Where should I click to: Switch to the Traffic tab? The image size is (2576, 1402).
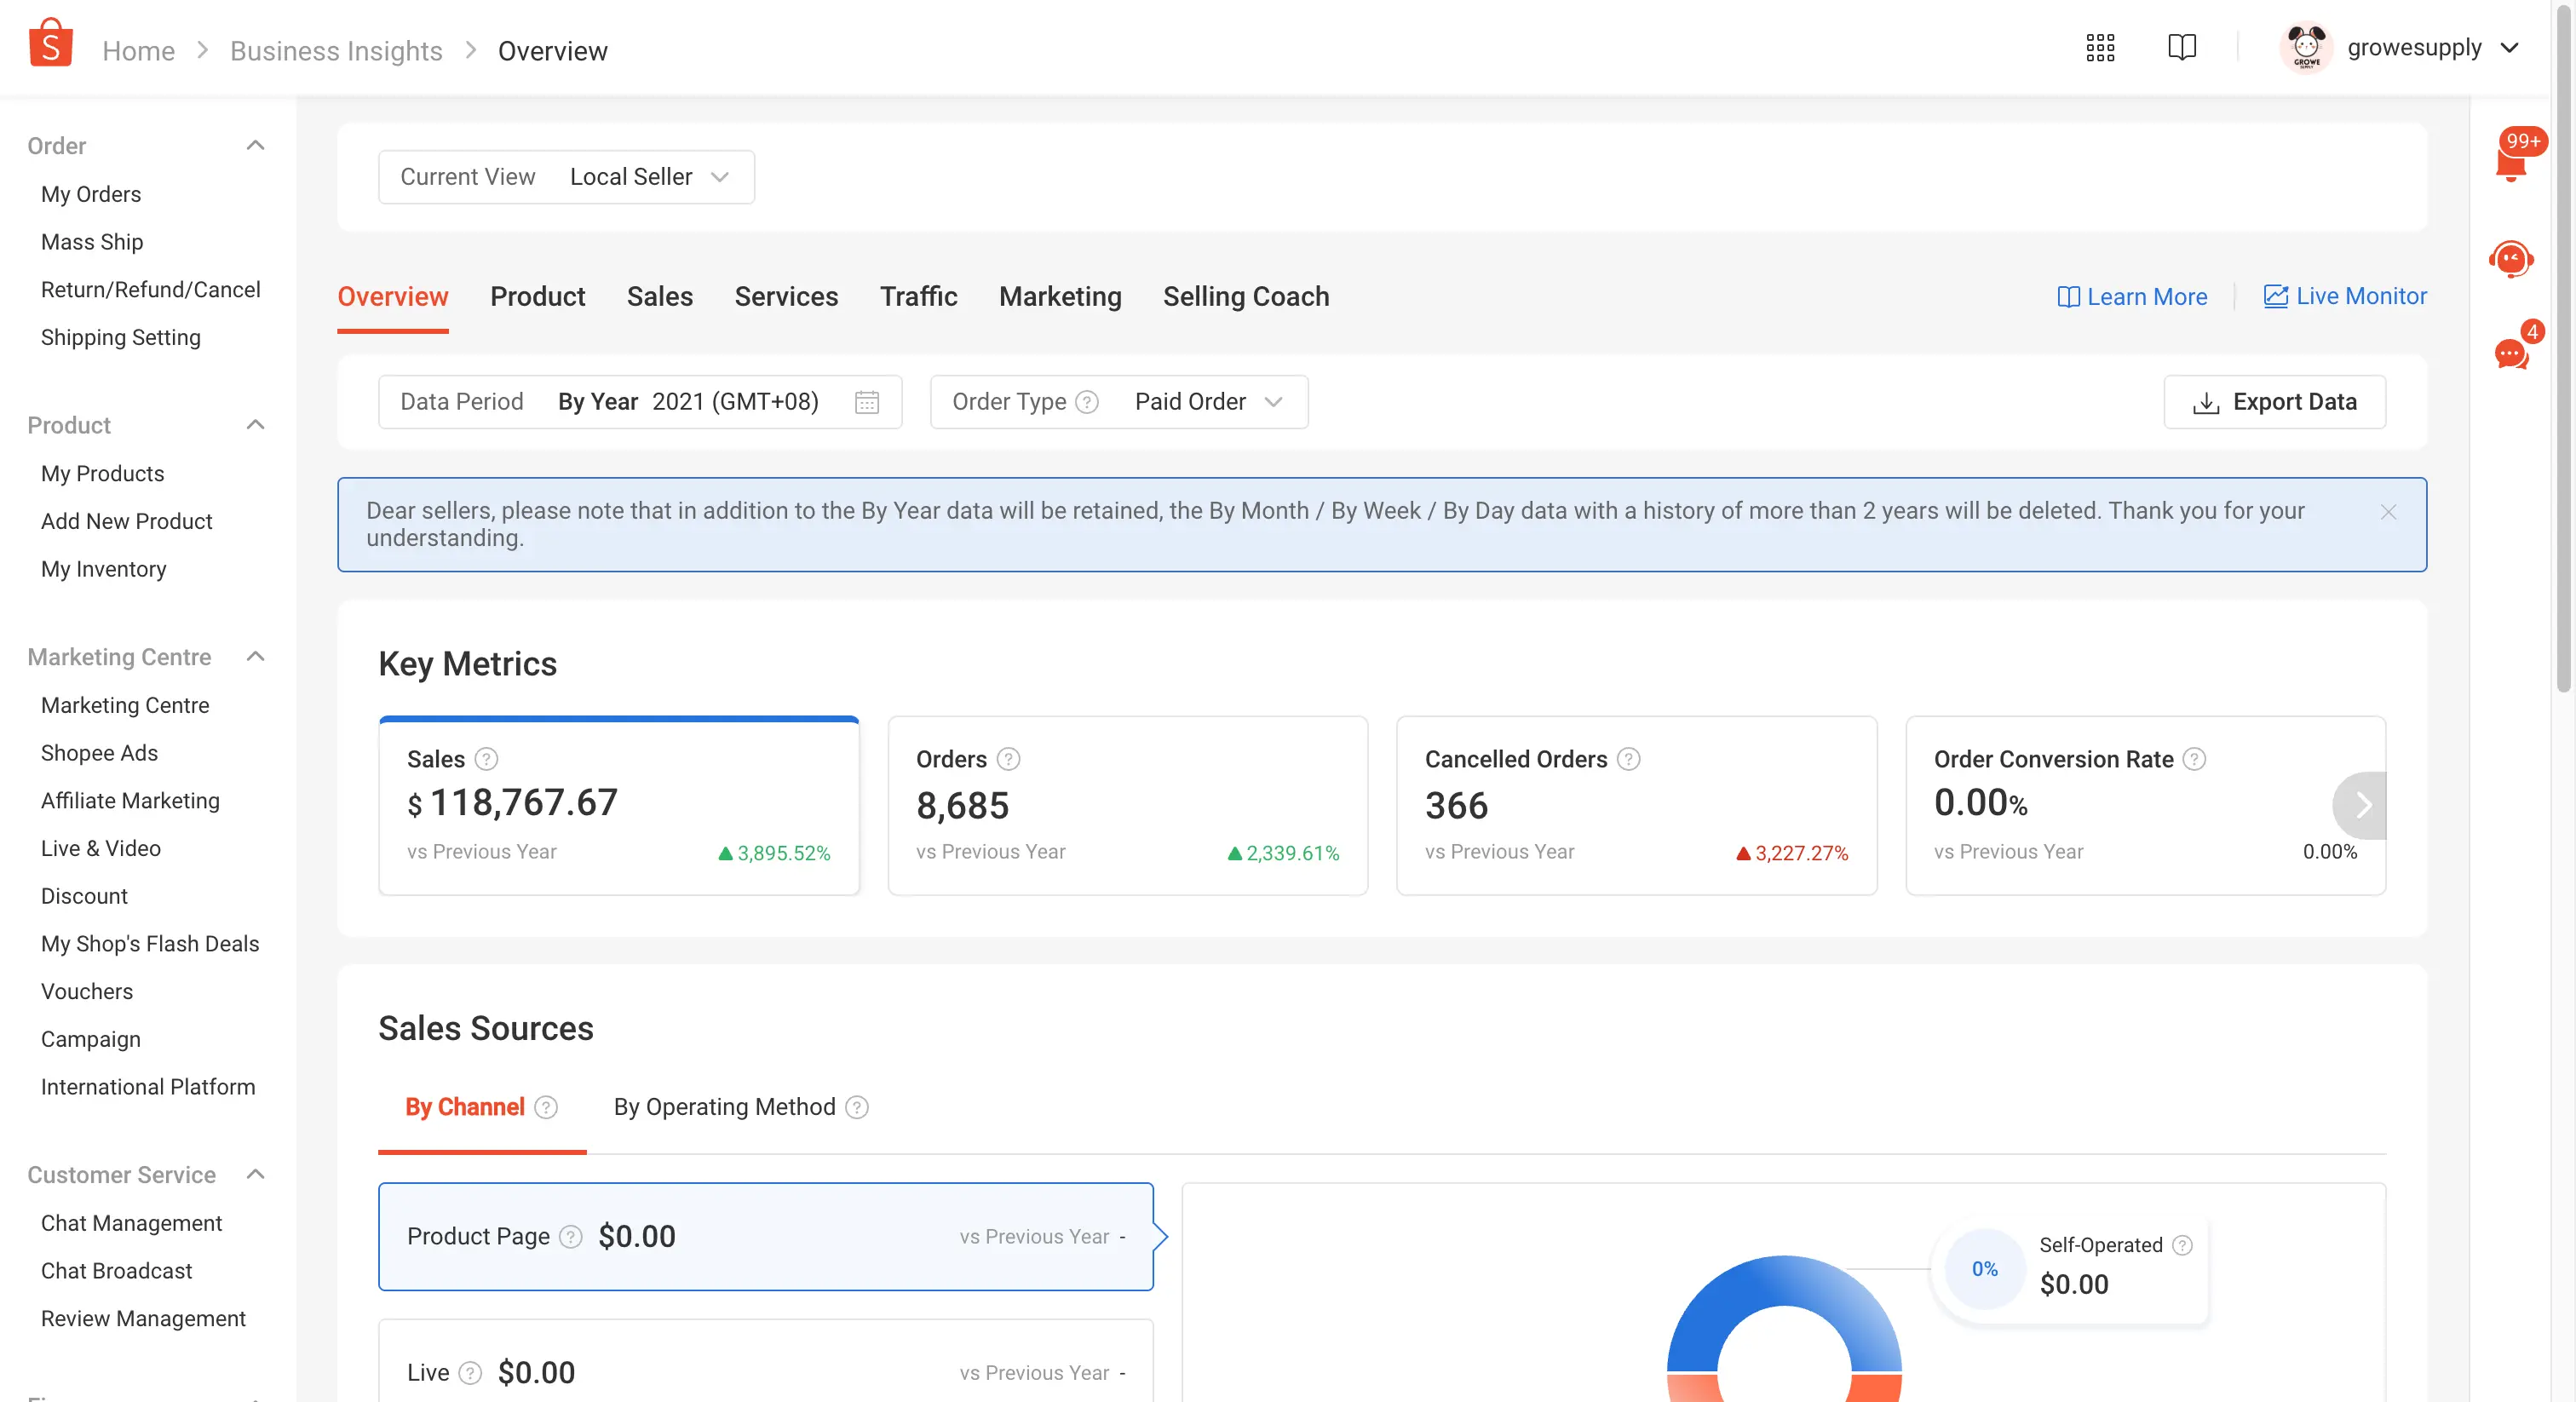coord(918,297)
